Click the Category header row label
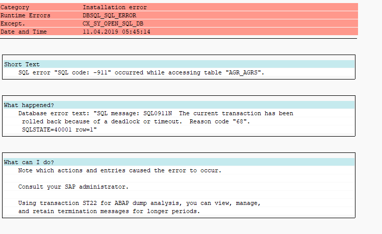The height and width of the screenshot is (234, 382). click(15, 7)
